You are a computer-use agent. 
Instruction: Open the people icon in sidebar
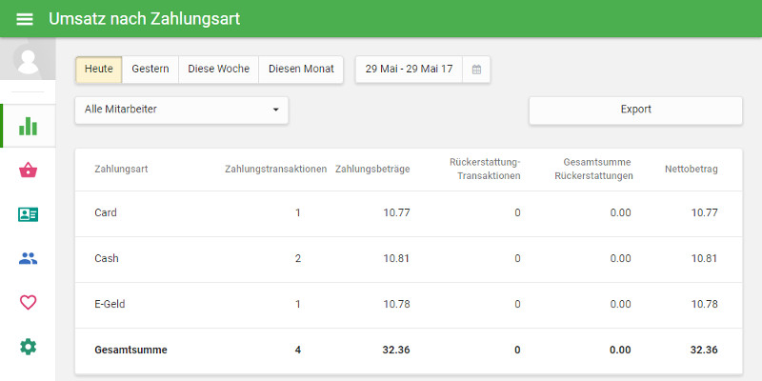coord(28,258)
